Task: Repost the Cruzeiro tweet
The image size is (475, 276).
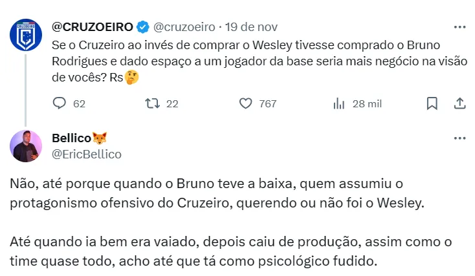Action: click(153, 103)
